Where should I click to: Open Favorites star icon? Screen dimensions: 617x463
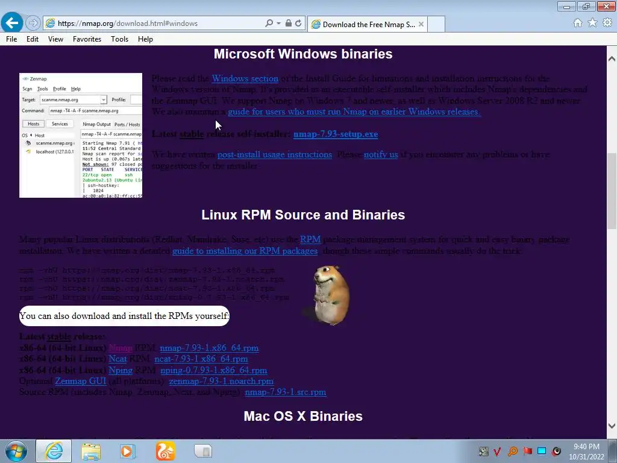pos(592,23)
